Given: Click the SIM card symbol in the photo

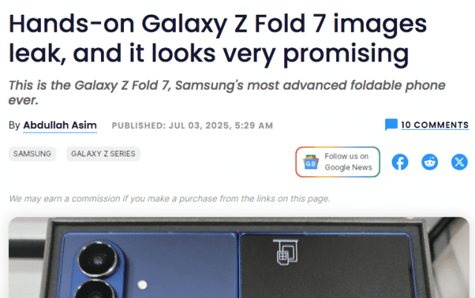Looking at the screenshot, I should 286,252.
